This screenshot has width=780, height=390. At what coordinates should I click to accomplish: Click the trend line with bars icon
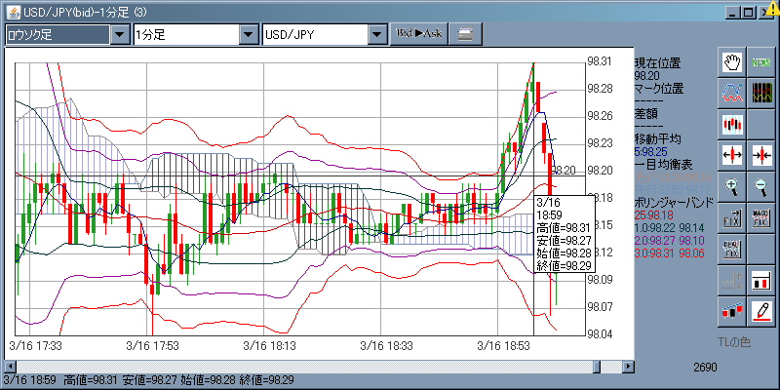pos(732,311)
